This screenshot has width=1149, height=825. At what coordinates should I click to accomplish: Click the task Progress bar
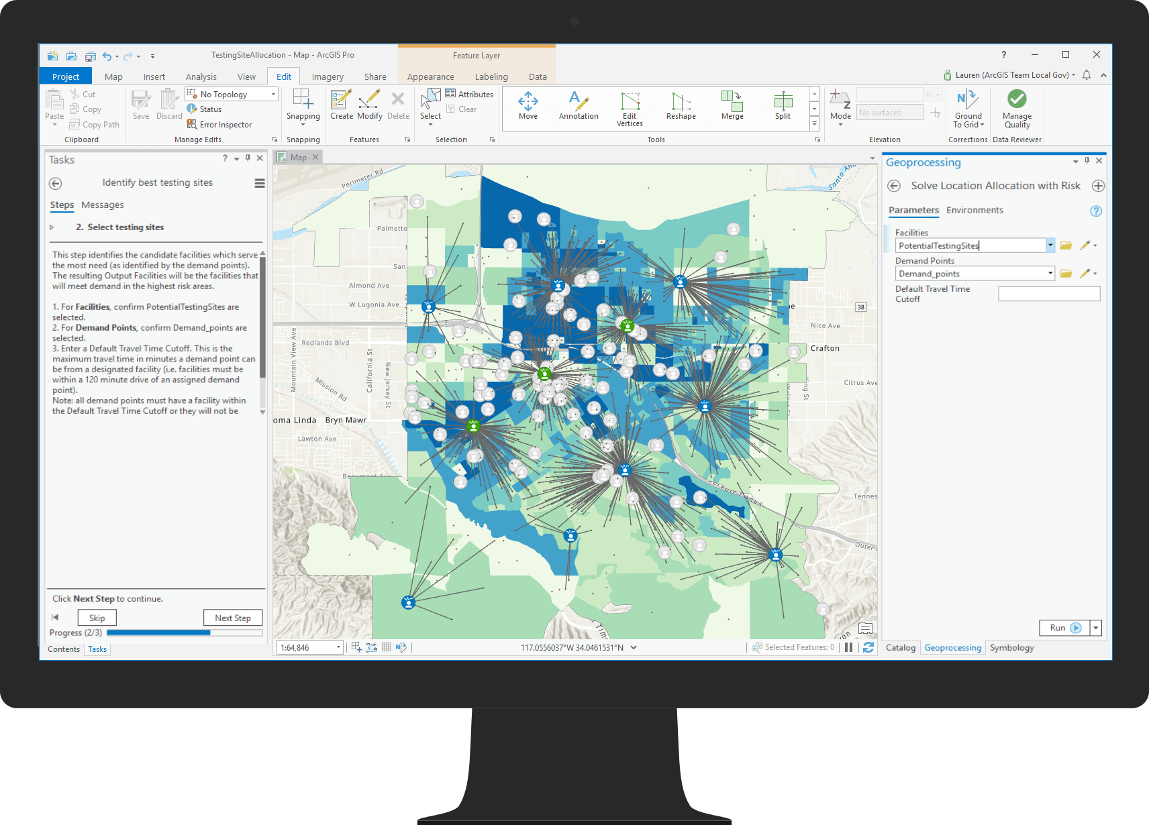click(x=184, y=632)
